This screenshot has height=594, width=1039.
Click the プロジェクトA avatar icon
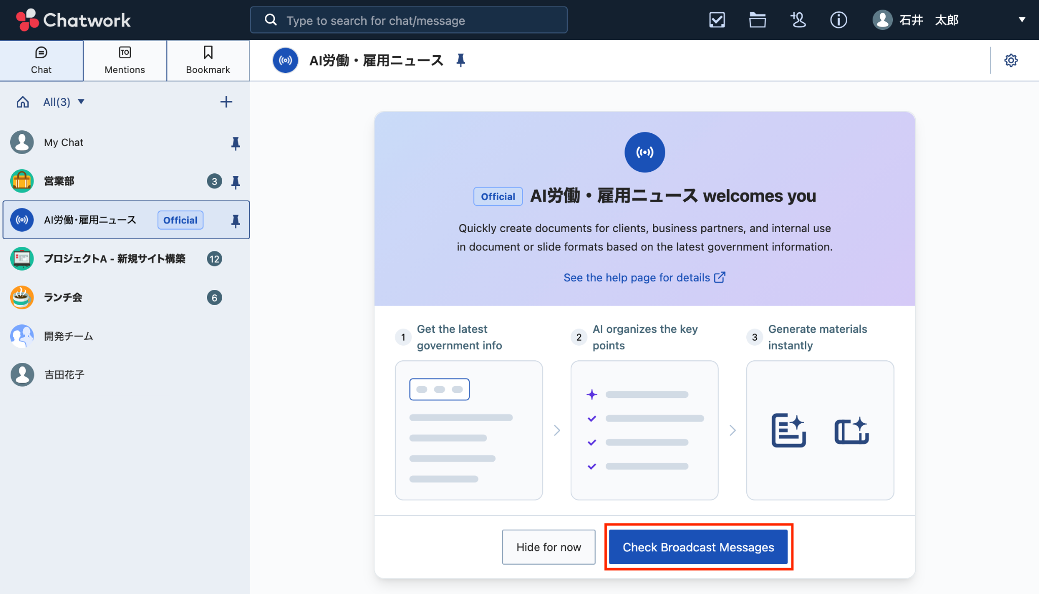click(22, 259)
